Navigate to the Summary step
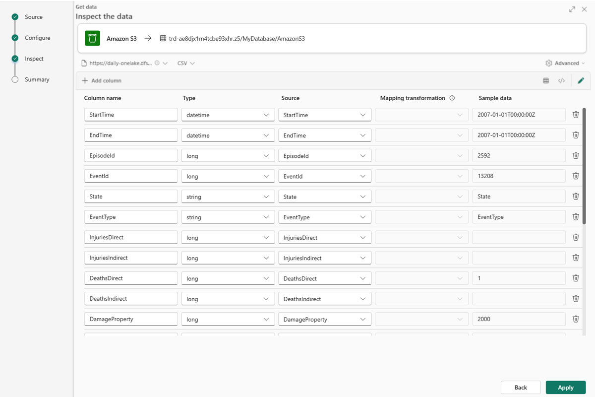 click(x=37, y=79)
